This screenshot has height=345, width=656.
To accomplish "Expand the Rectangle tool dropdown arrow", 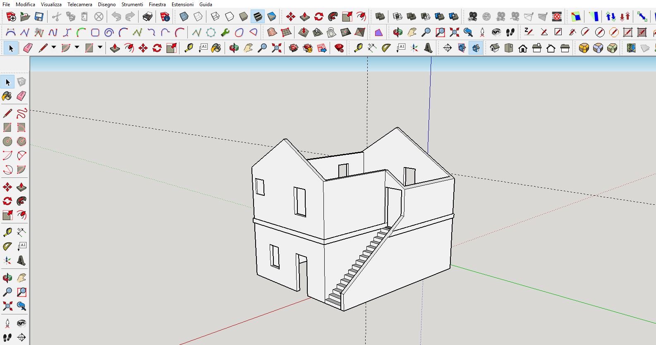I will pos(100,48).
